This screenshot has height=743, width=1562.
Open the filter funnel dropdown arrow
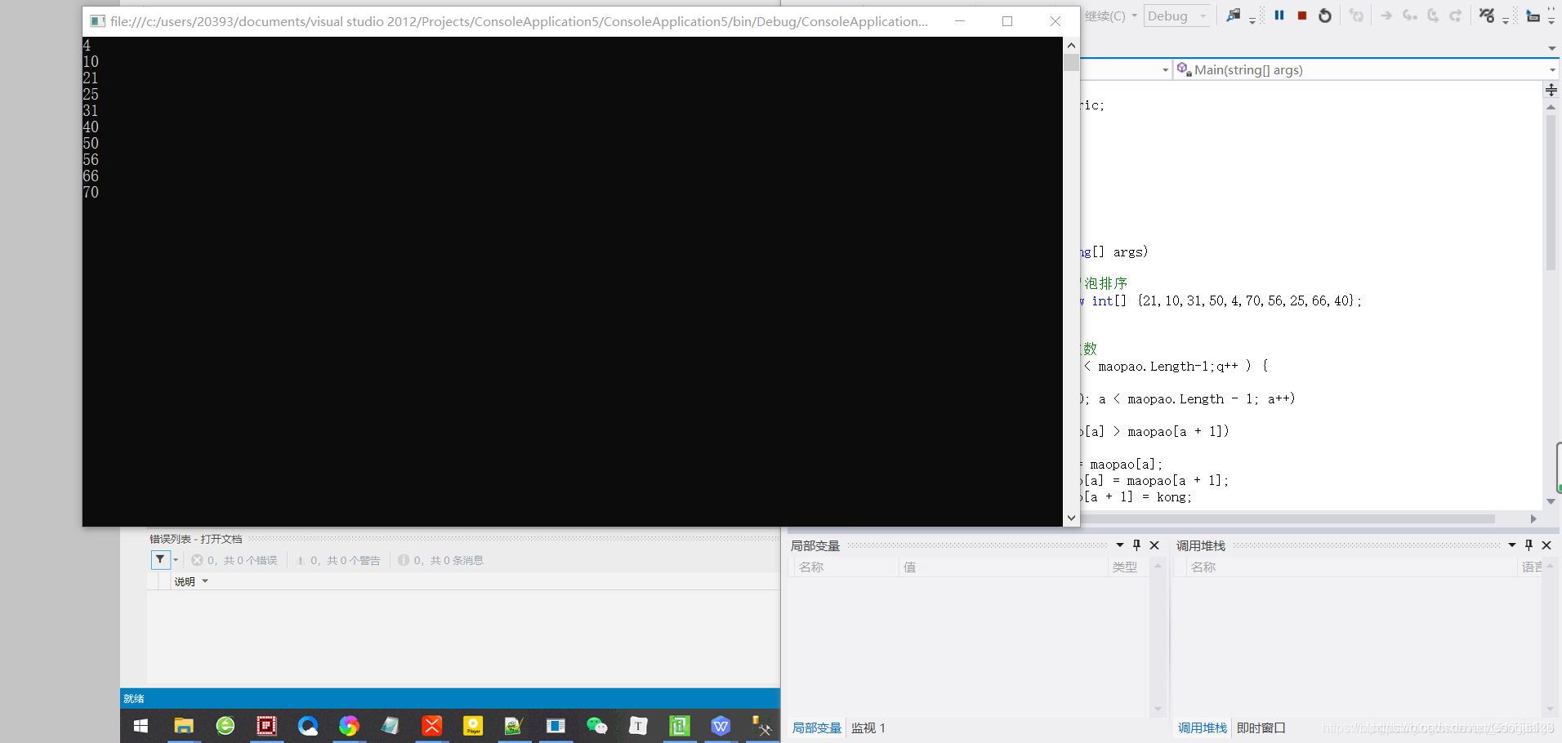[176, 560]
